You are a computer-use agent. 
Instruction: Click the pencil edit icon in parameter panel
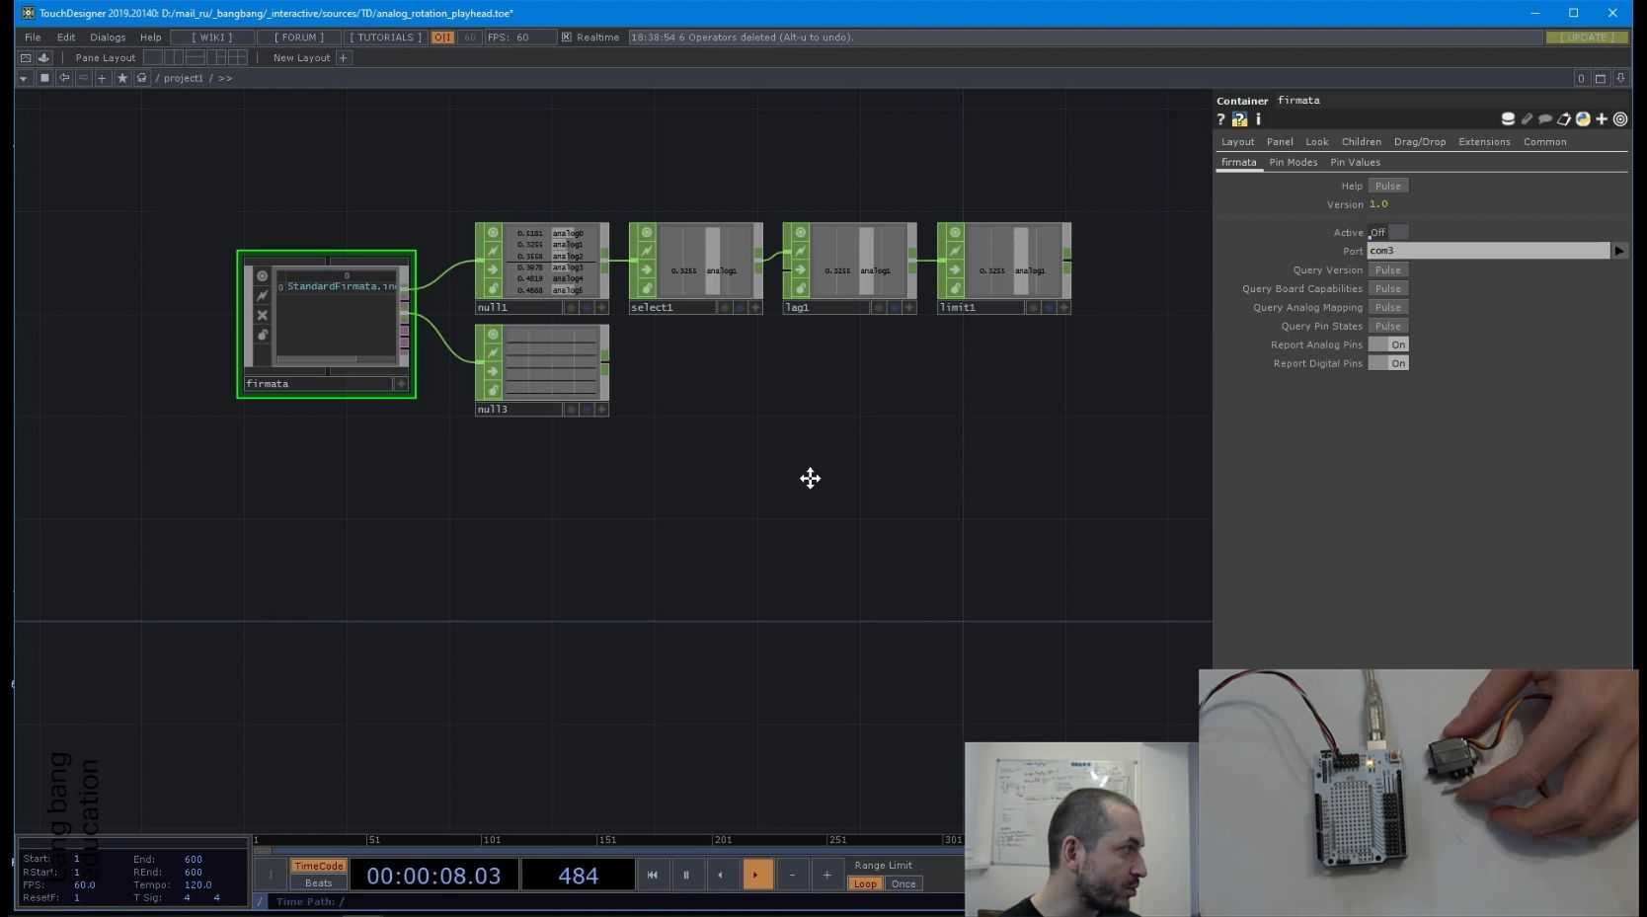click(x=1527, y=119)
